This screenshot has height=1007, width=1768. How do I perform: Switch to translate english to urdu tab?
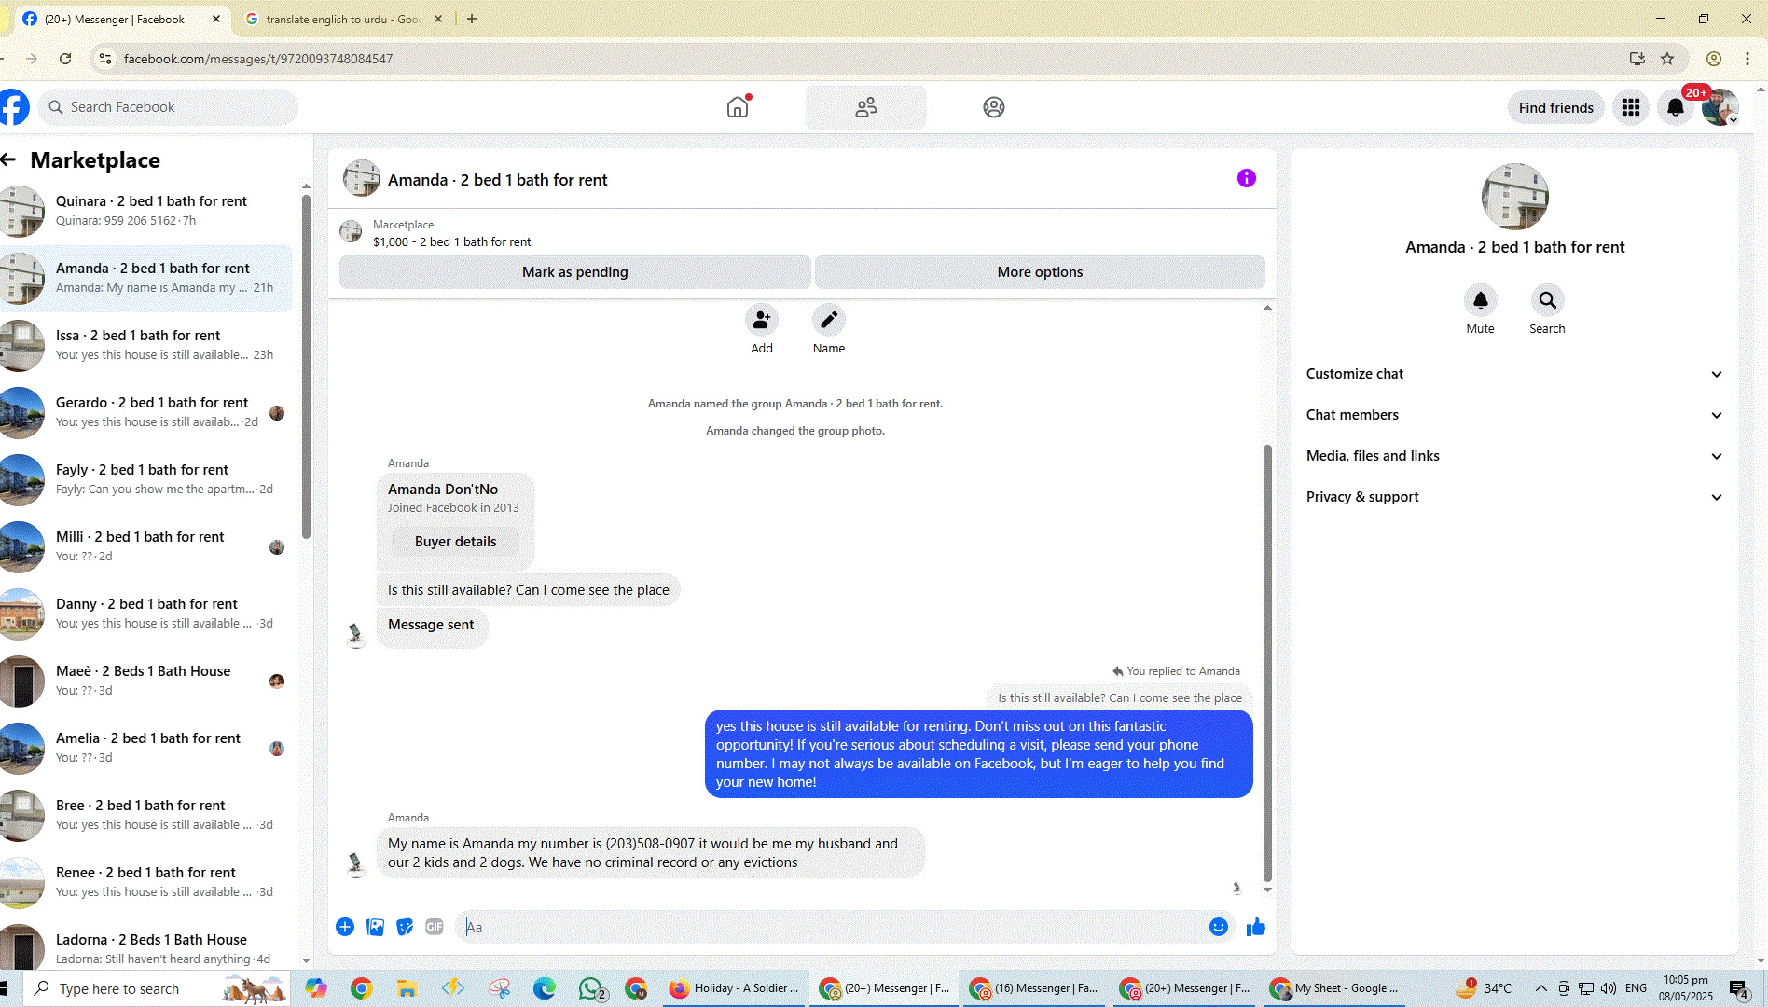(x=343, y=19)
